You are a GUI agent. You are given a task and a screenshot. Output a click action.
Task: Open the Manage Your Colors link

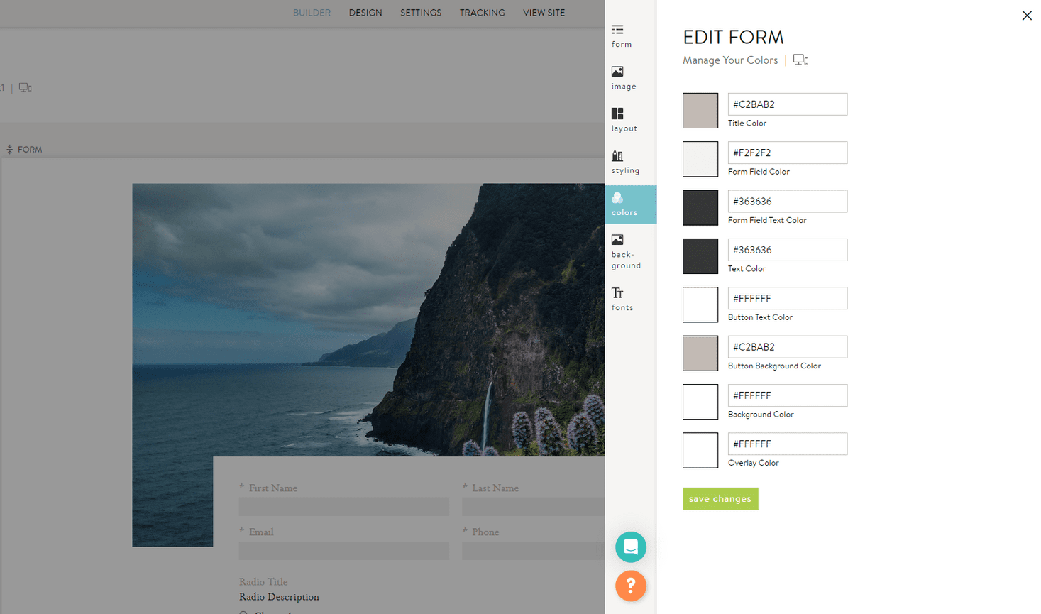point(730,60)
